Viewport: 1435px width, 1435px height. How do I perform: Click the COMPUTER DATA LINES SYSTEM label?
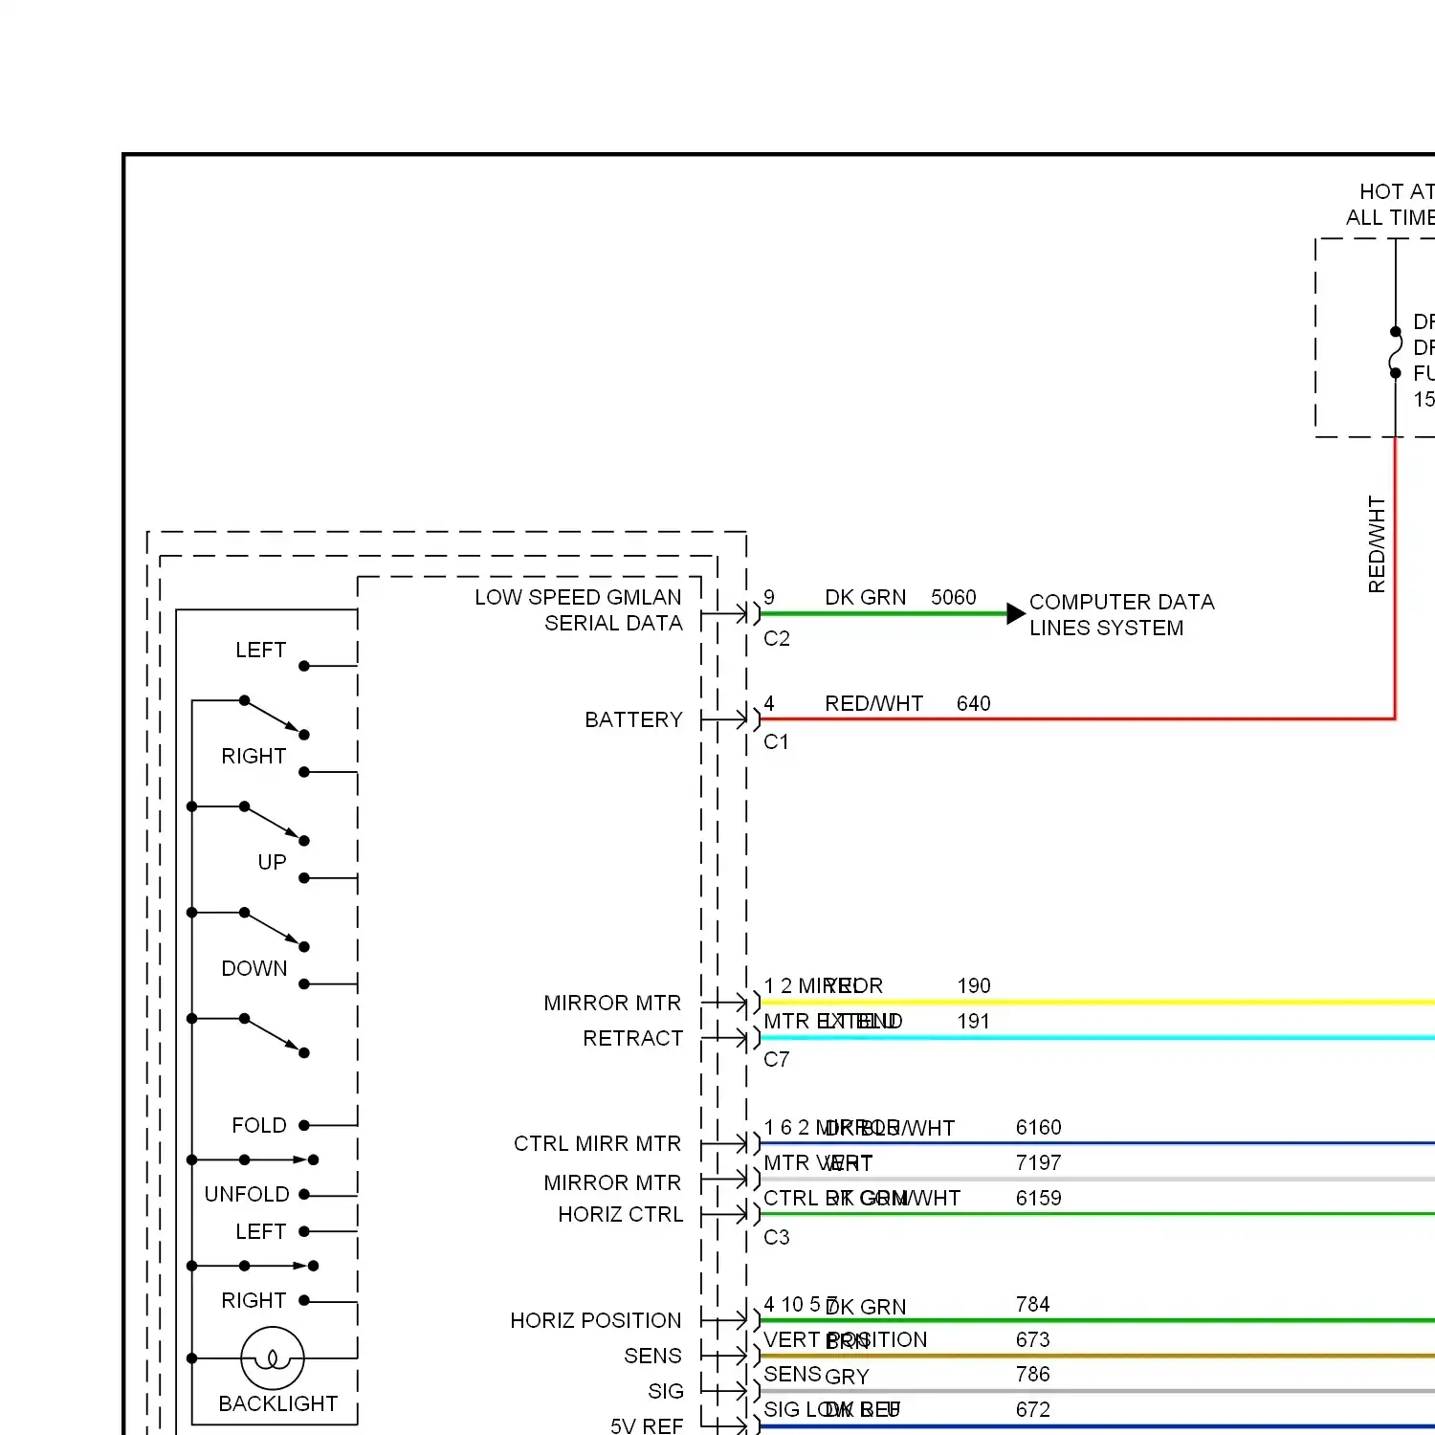1121,614
